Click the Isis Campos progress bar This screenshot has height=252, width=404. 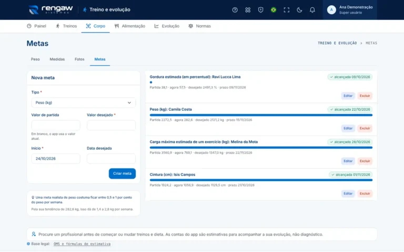(x=261, y=180)
